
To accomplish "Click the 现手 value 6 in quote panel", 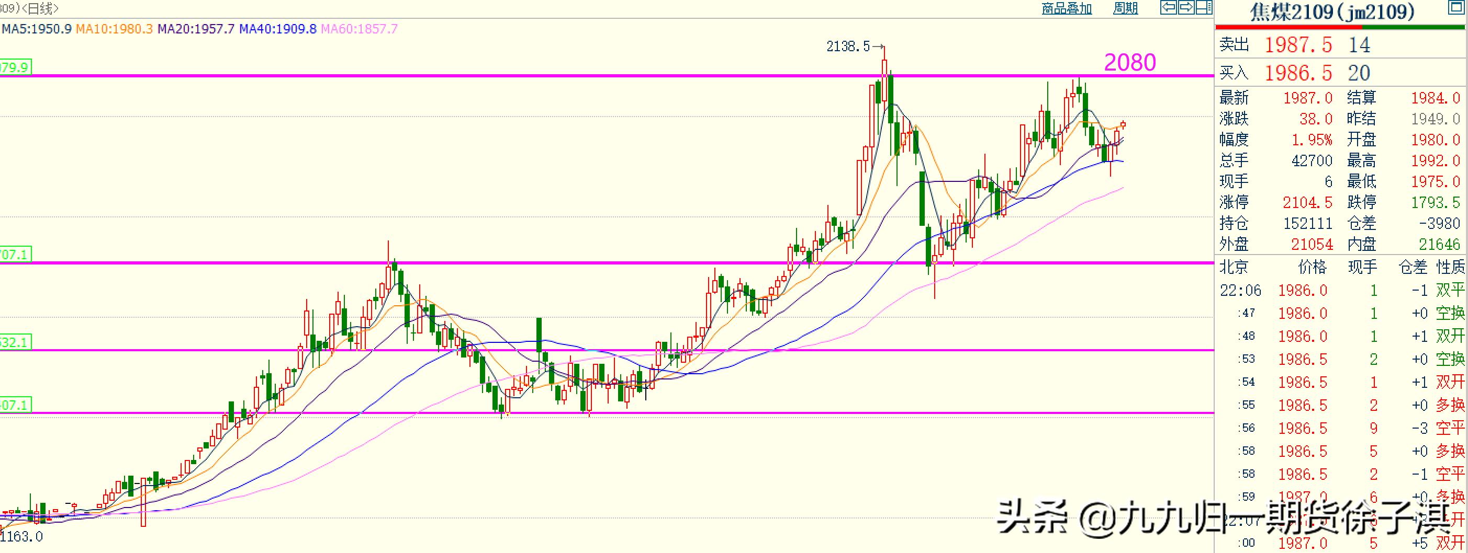I will (1328, 182).
